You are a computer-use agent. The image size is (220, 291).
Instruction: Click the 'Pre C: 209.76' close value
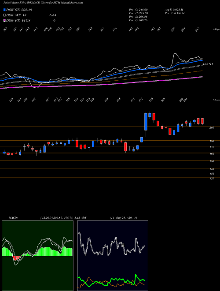coord(138,20)
